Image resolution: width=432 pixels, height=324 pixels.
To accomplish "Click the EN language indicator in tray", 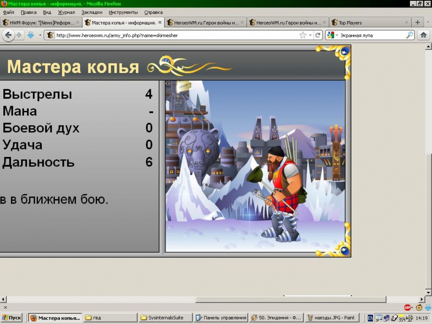I will click(371, 318).
